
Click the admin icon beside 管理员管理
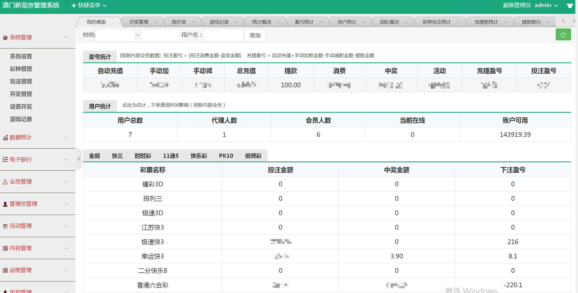click(5, 204)
